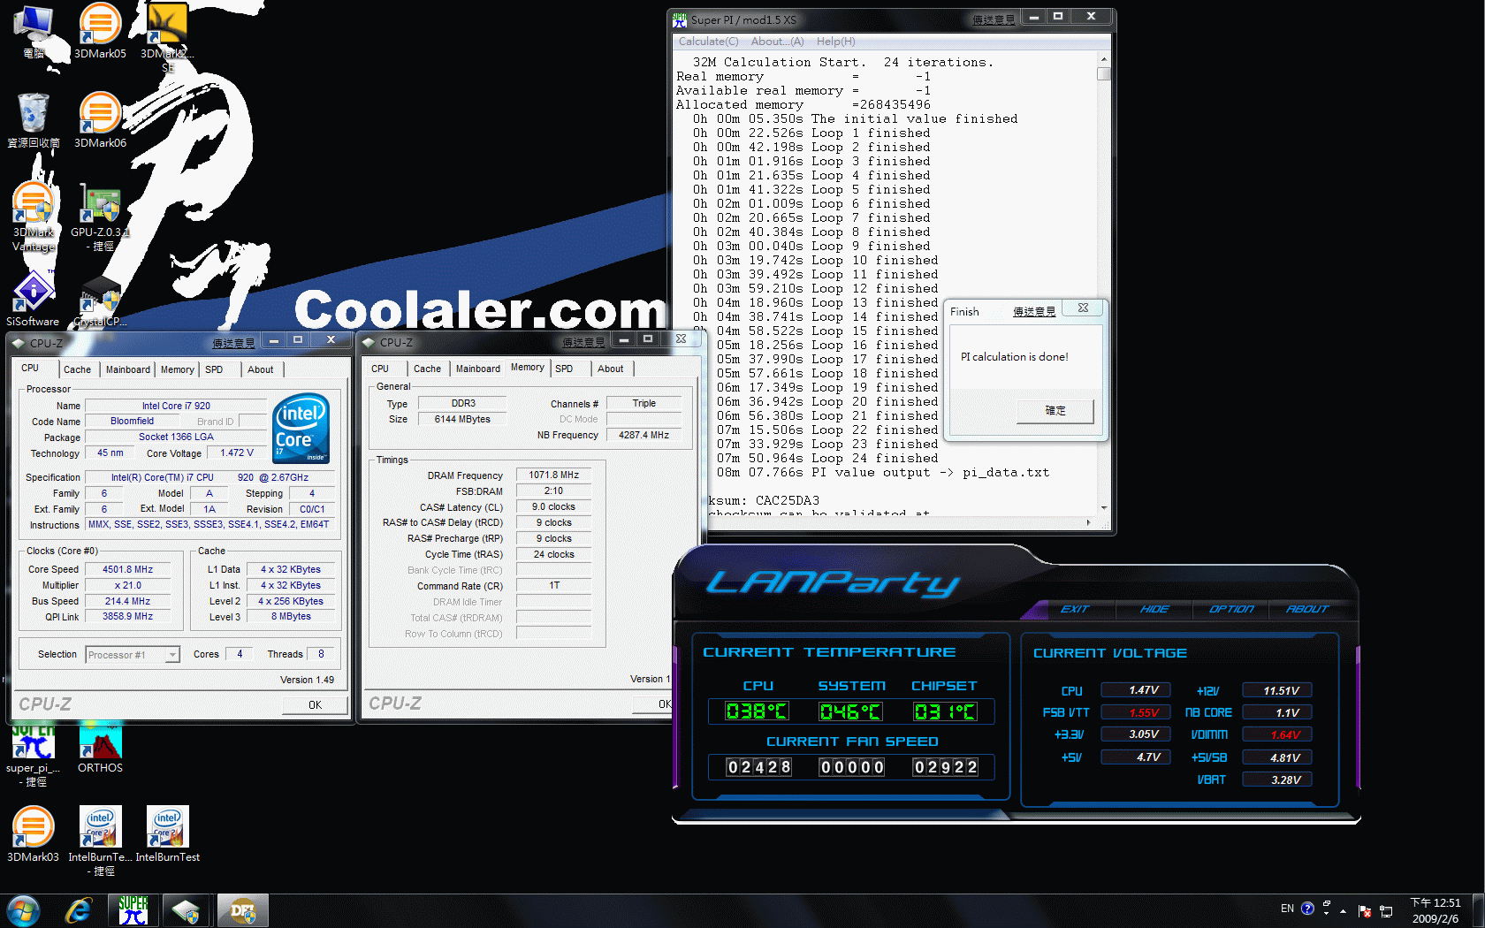Click the Super PI vertical scrollbar
1485x928 pixels.
pyautogui.click(x=1103, y=285)
